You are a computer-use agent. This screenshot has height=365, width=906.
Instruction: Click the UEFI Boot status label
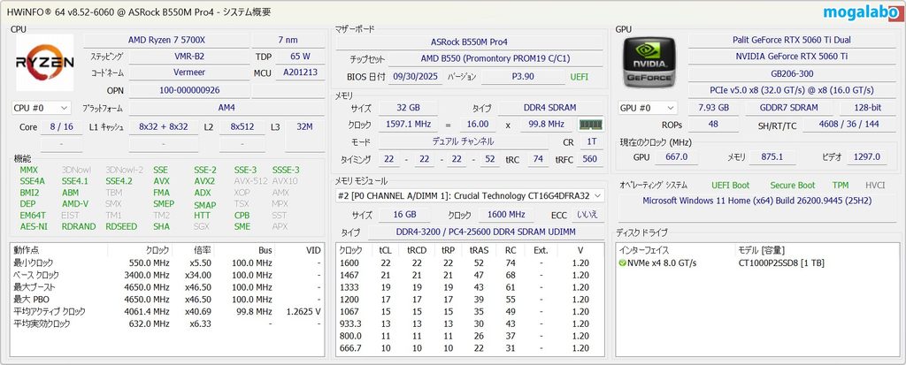730,186
